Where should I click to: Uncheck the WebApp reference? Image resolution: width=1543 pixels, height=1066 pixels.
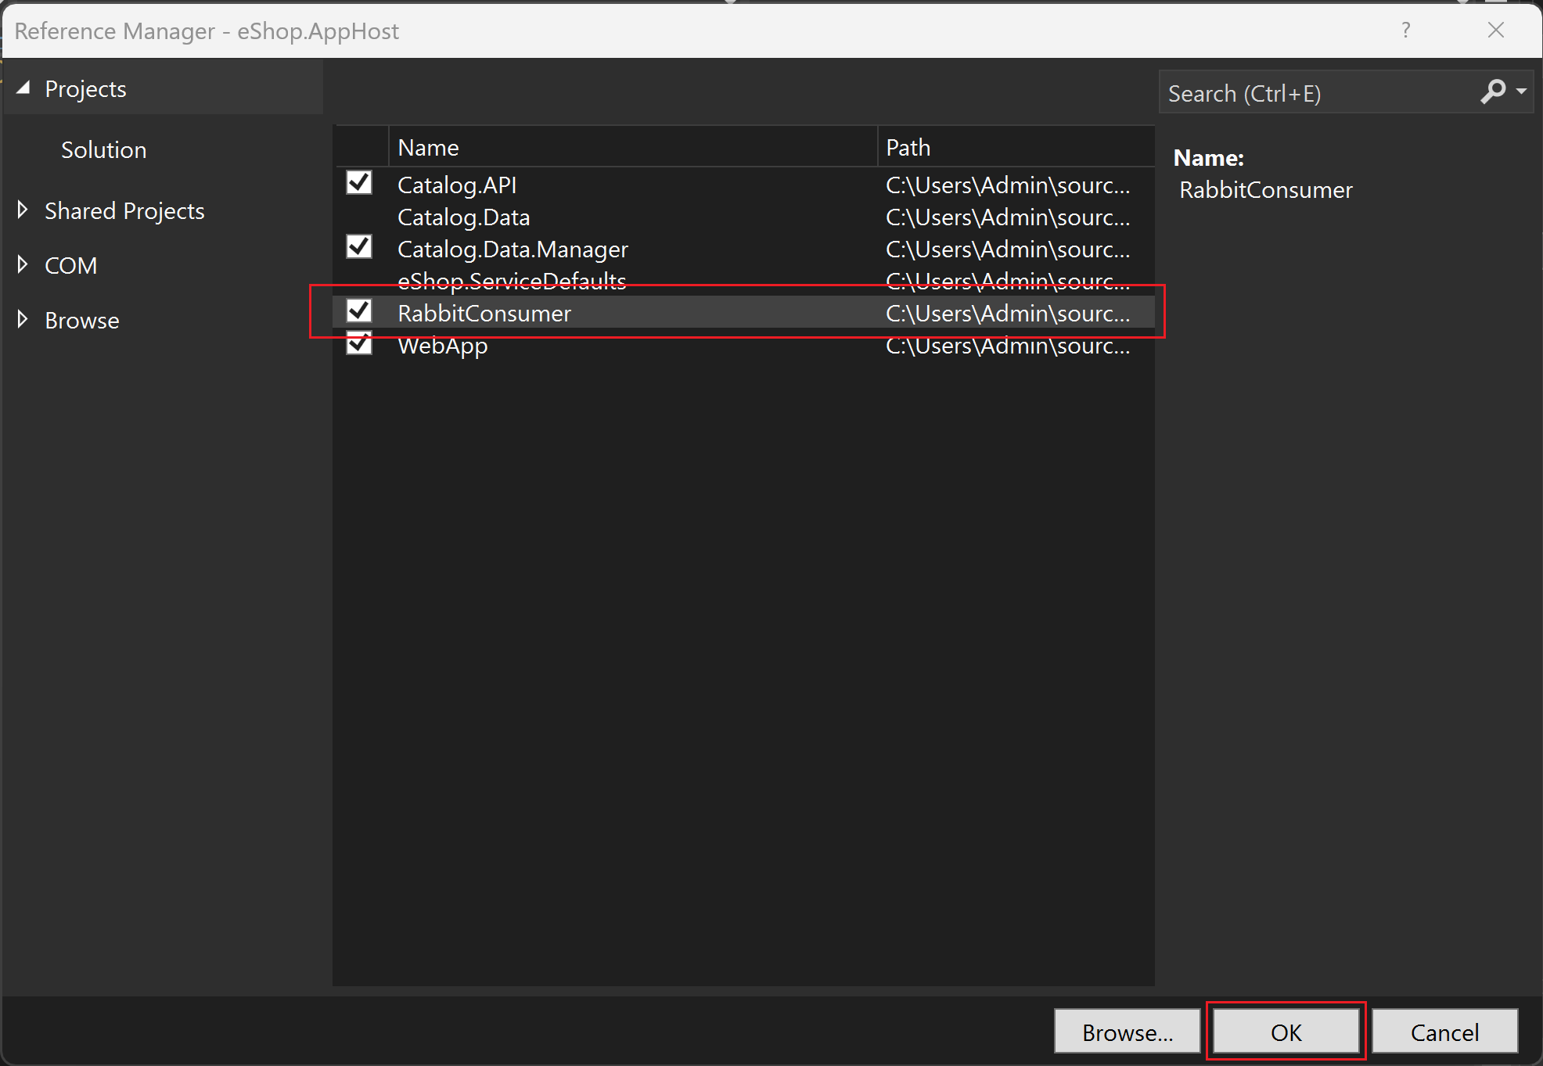[x=358, y=344]
